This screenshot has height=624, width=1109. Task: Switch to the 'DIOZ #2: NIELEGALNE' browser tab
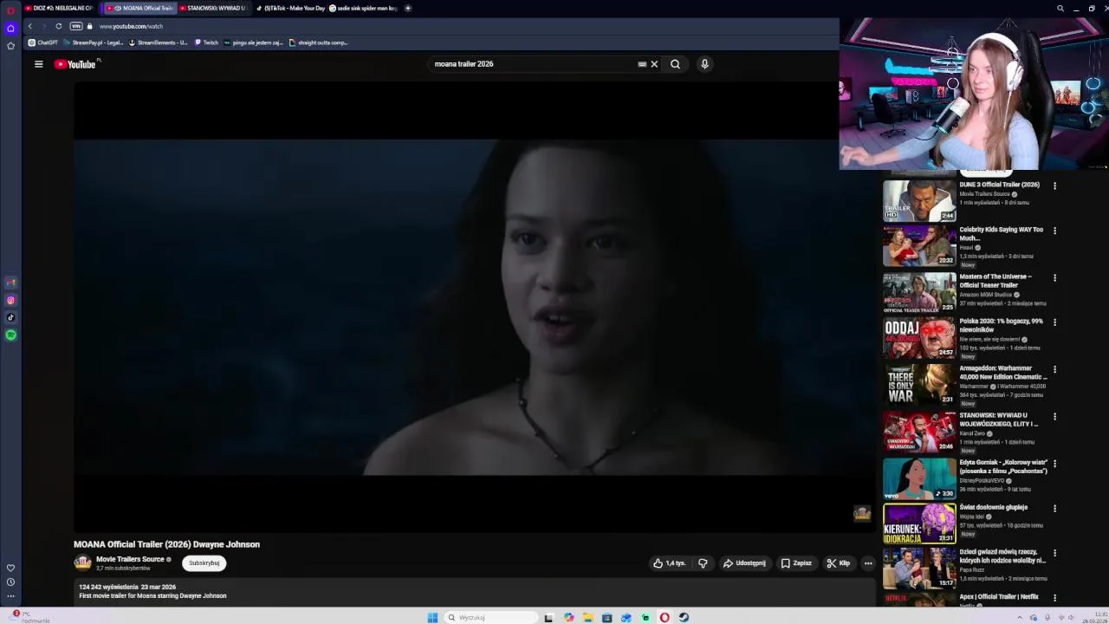(58, 8)
